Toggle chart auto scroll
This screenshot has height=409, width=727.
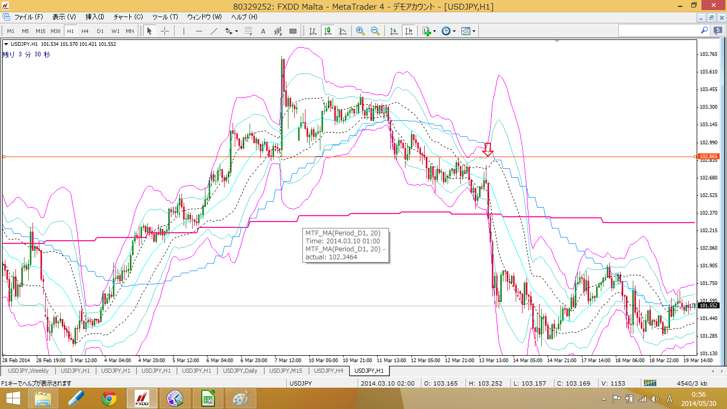[x=394, y=31]
